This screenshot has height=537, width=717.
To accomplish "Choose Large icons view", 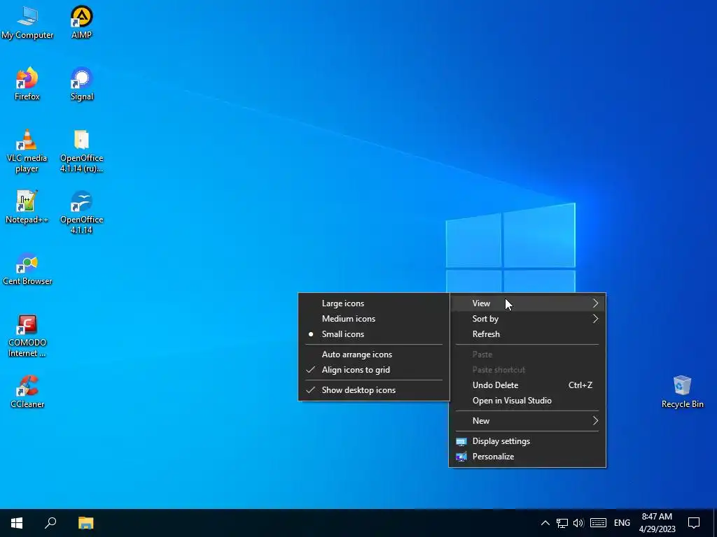I will pos(374,303).
